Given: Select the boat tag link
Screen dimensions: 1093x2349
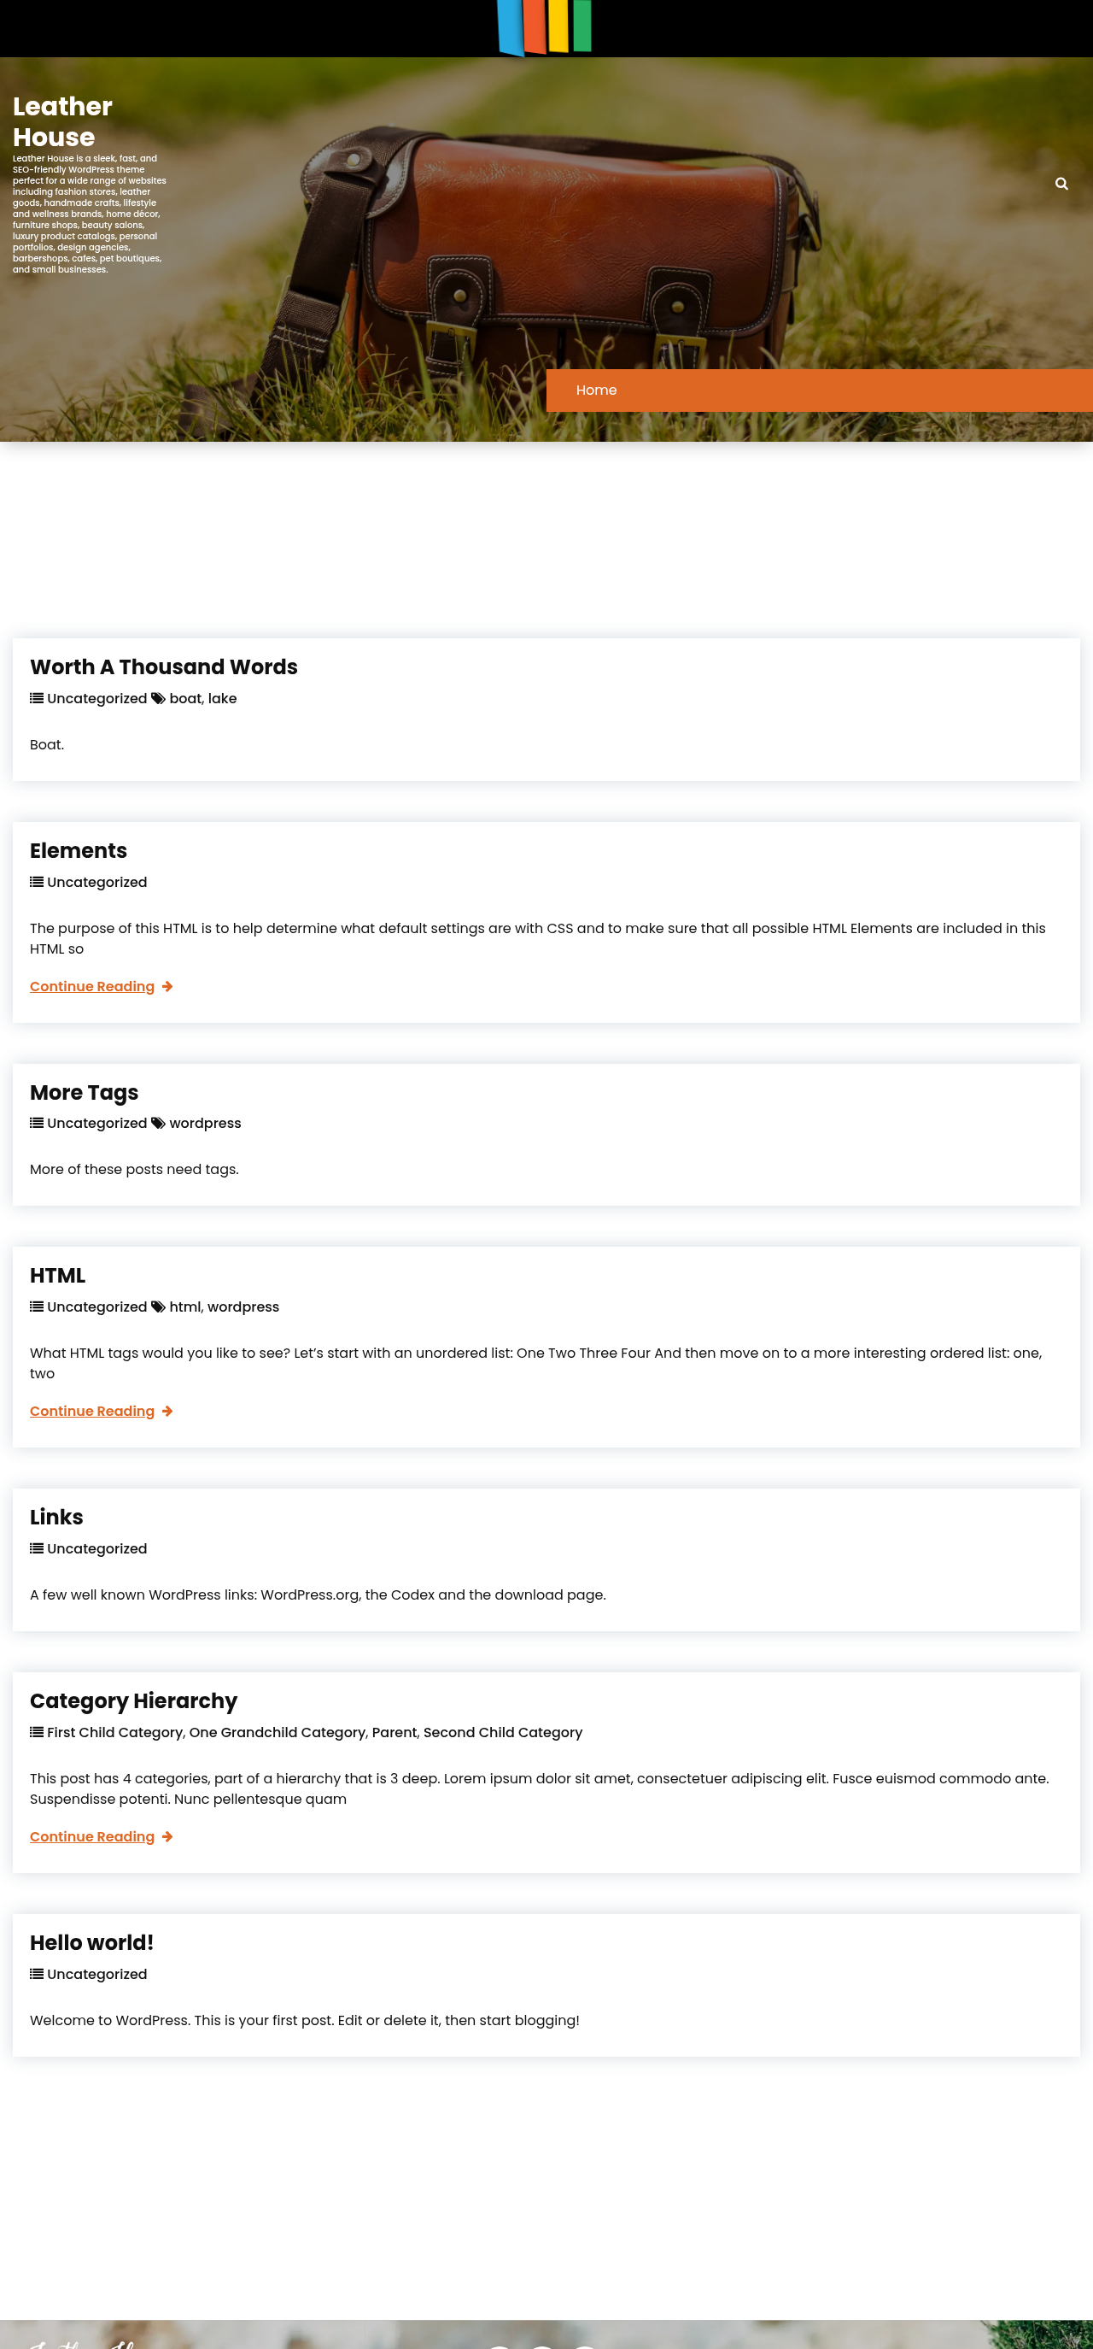Looking at the screenshot, I should pos(185,698).
